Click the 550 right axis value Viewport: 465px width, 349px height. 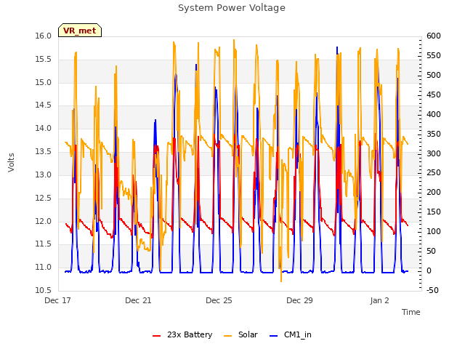tap(434, 55)
